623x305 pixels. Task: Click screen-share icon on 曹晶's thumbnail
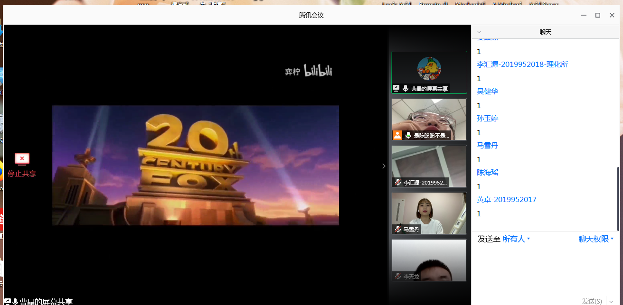point(396,88)
